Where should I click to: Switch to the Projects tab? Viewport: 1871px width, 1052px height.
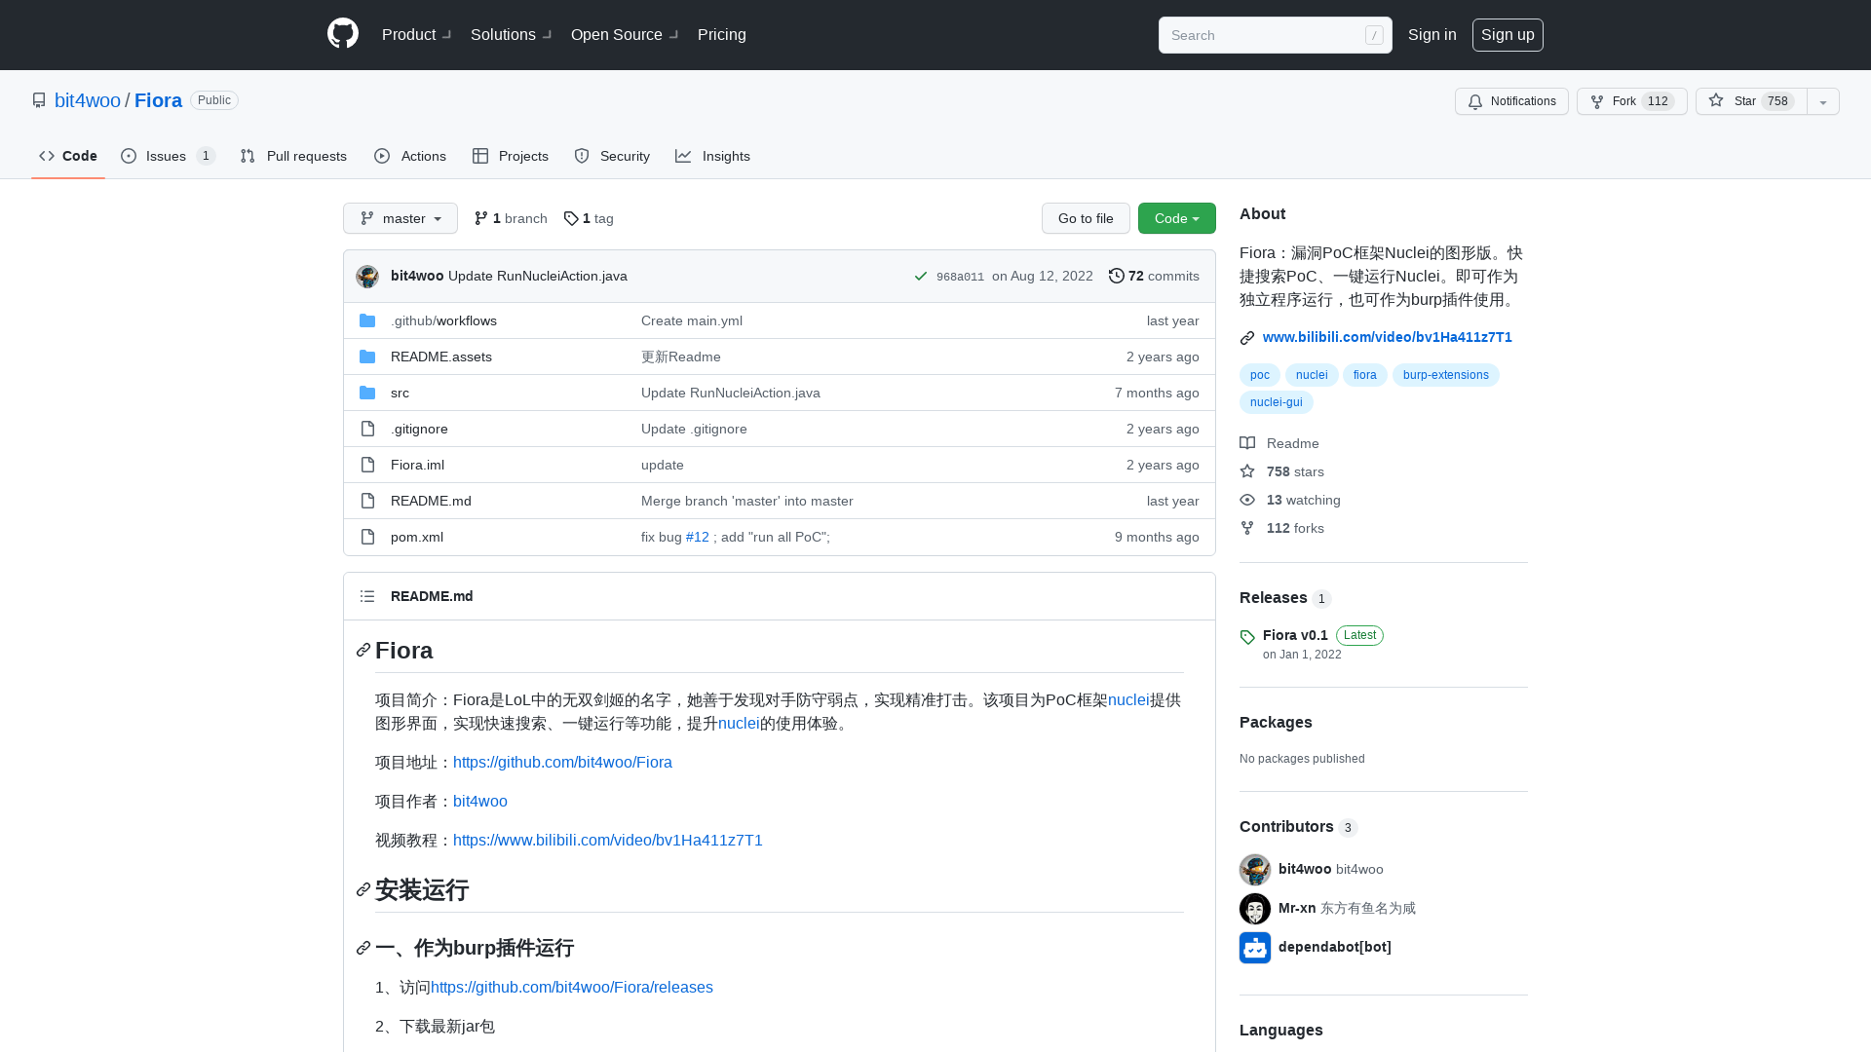(x=511, y=156)
